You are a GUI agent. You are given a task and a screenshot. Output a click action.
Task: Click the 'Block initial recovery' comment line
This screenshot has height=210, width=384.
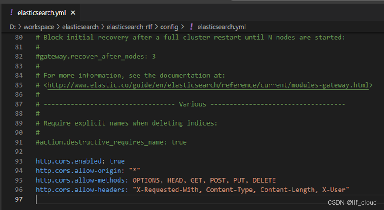(x=190, y=38)
